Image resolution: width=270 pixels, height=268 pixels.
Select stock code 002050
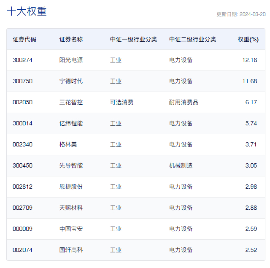22,102
